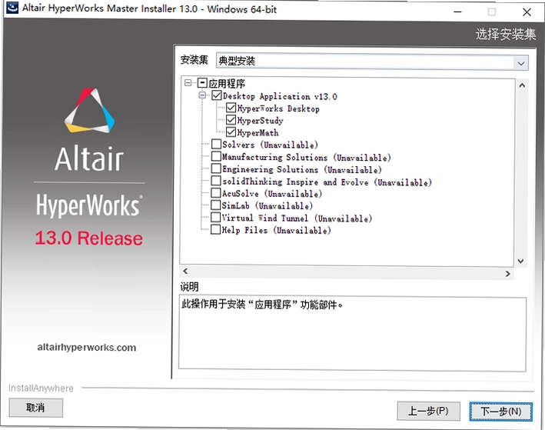The image size is (545, 430).
Task: Check the Engineering Solutions checkbox
Action: pyautogui.click(x=216, y=168)
